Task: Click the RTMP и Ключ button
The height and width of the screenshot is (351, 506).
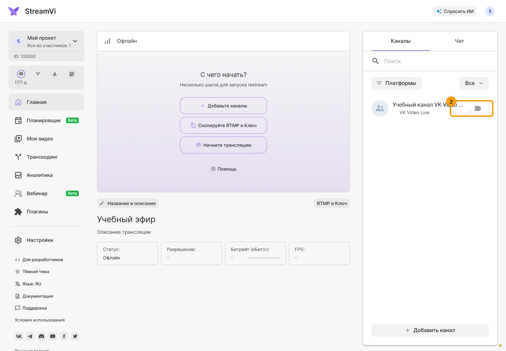Action: coord(332,203)
